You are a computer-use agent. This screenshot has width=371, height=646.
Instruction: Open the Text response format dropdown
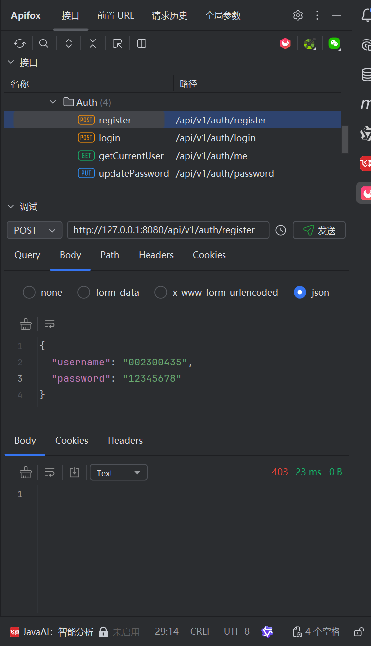coord(118,473)
